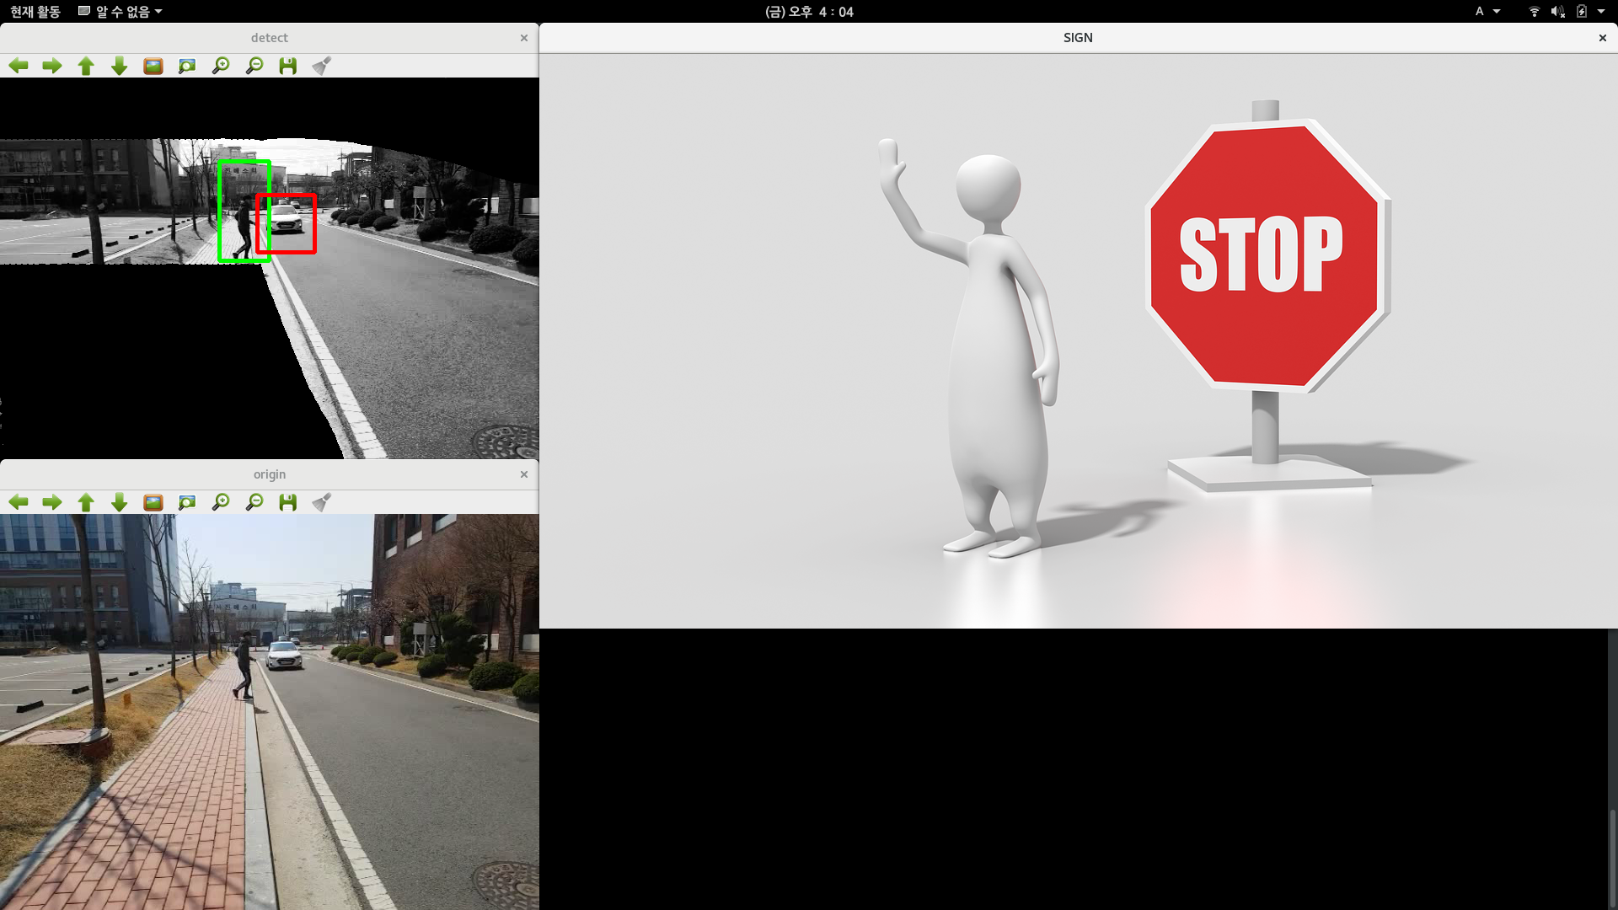Click zoom-out magnifier in detect toolbar
This screenshot has height=910, width=1618.
point(254,66)
